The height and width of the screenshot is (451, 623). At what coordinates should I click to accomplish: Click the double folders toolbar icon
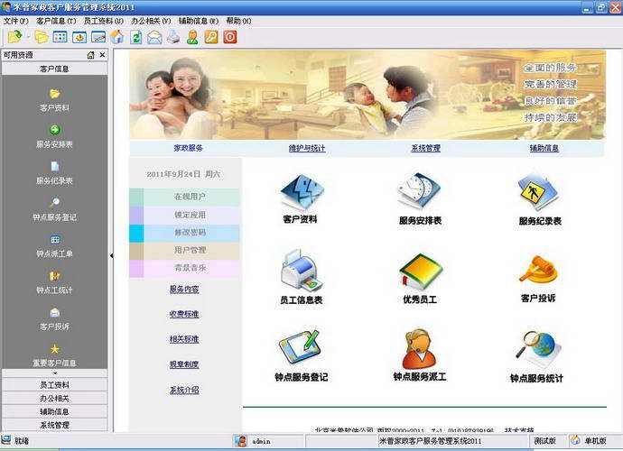(42, 37)
